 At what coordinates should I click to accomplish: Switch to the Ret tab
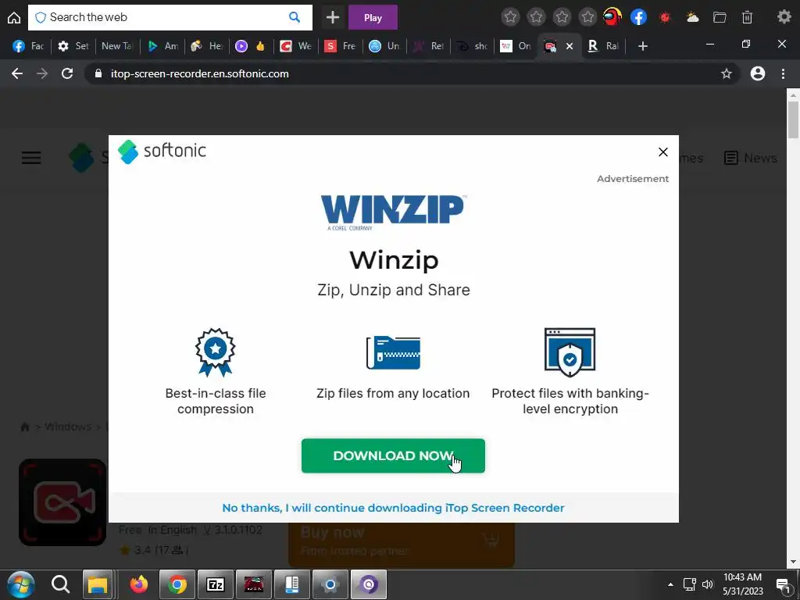[430, 46]
